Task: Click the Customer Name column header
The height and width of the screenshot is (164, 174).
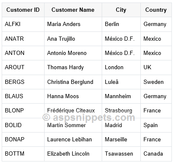Action: [x=73, y=10]
